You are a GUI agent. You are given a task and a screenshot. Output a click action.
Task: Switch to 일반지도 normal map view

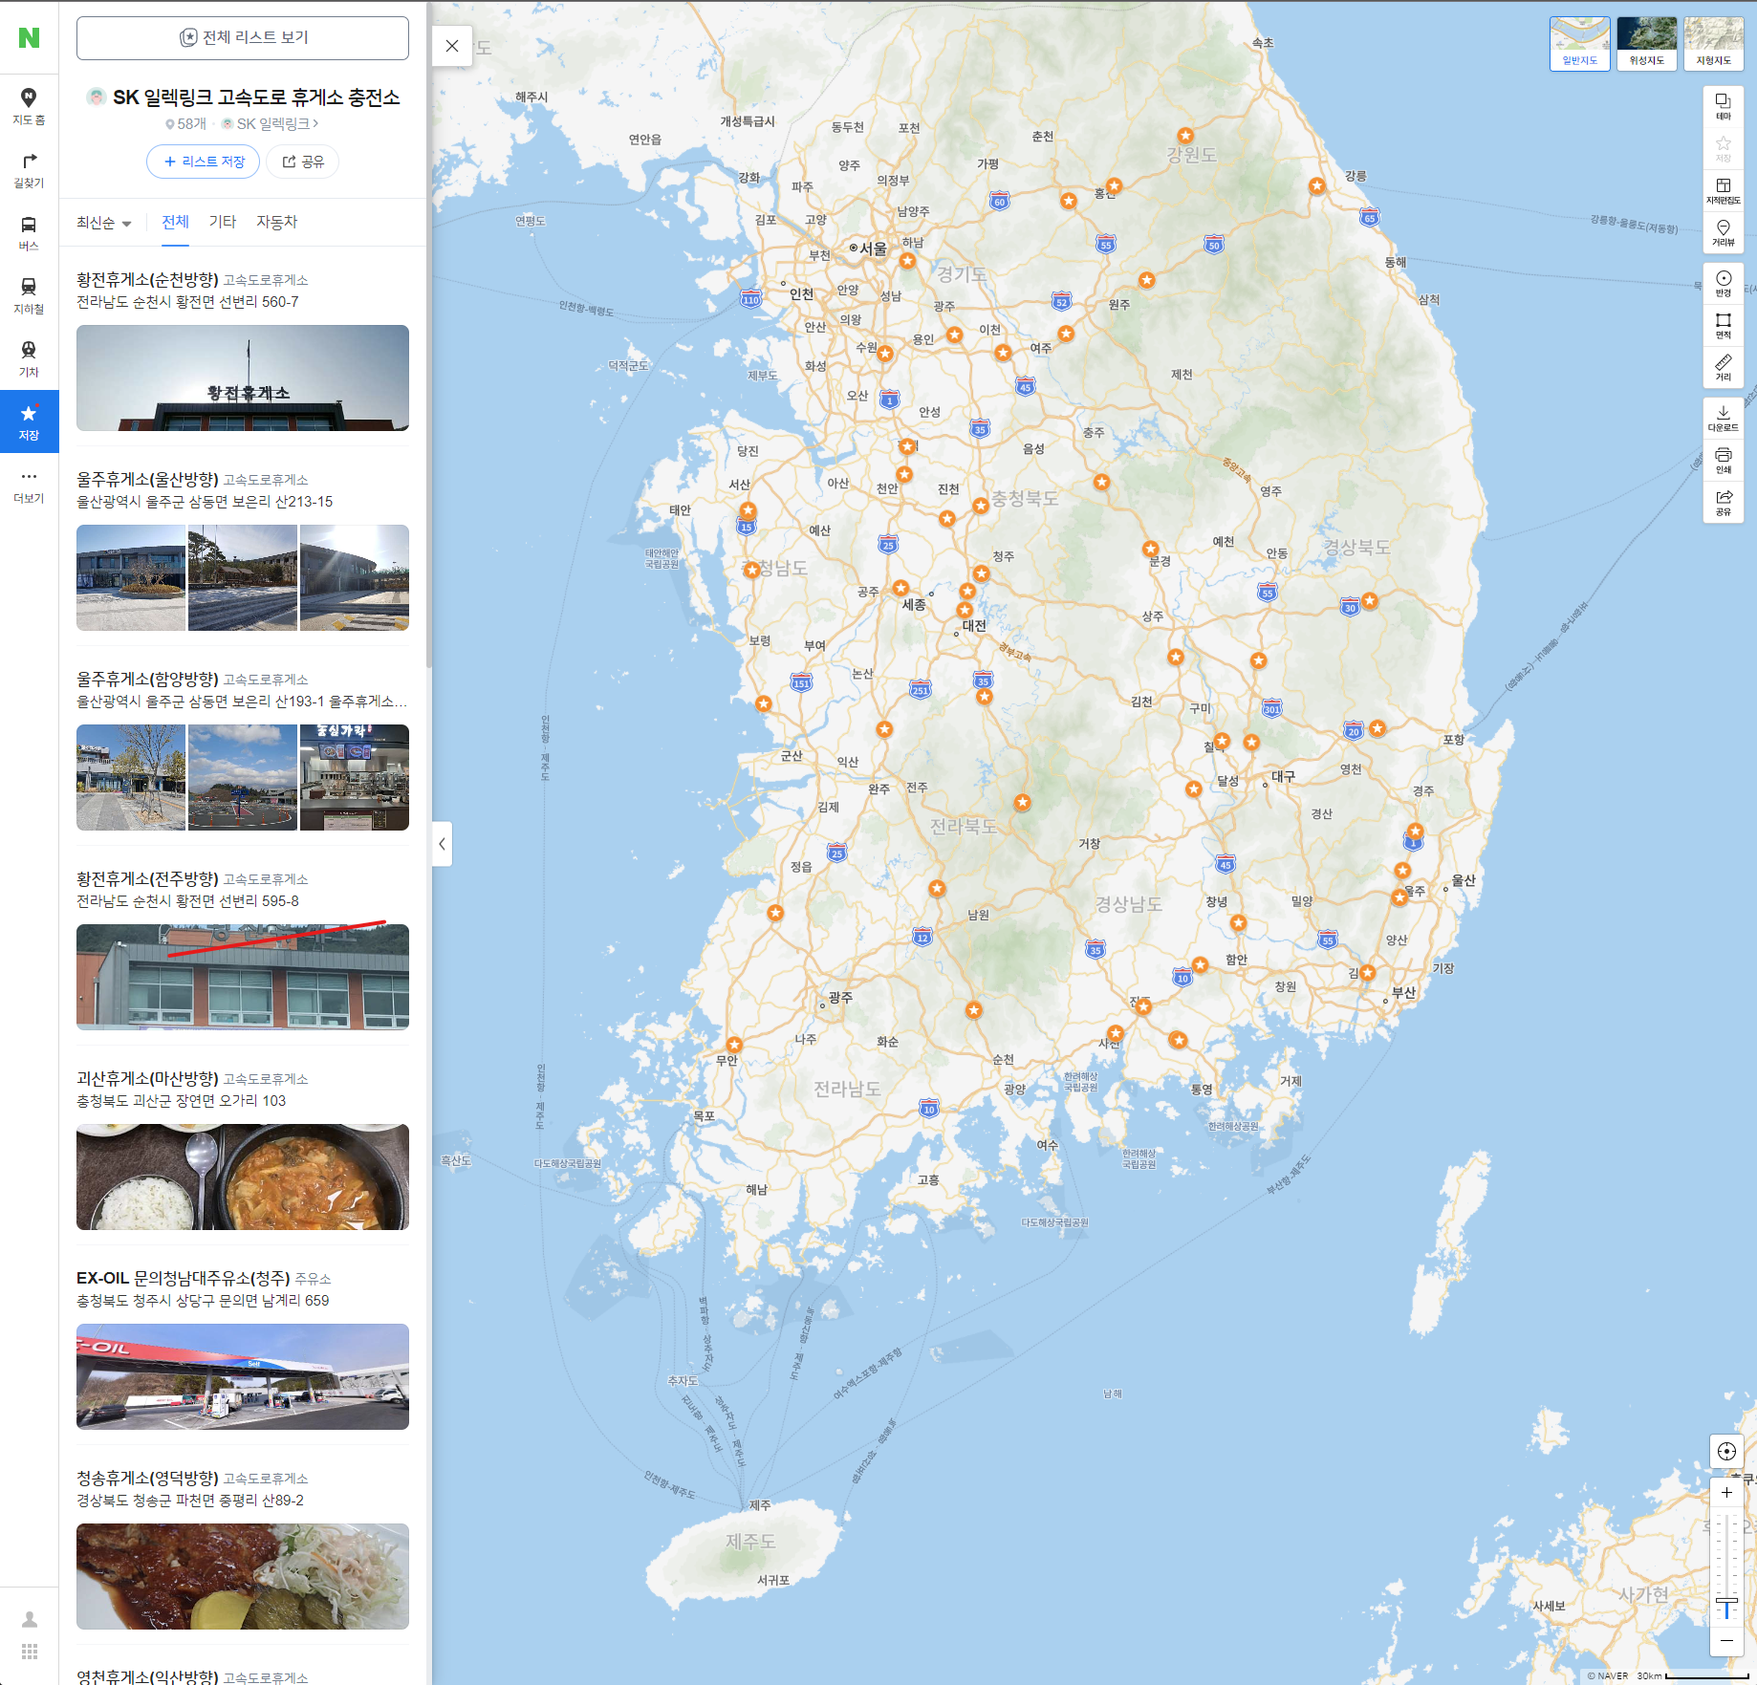pyautogui.click(x=1579, y=44)
